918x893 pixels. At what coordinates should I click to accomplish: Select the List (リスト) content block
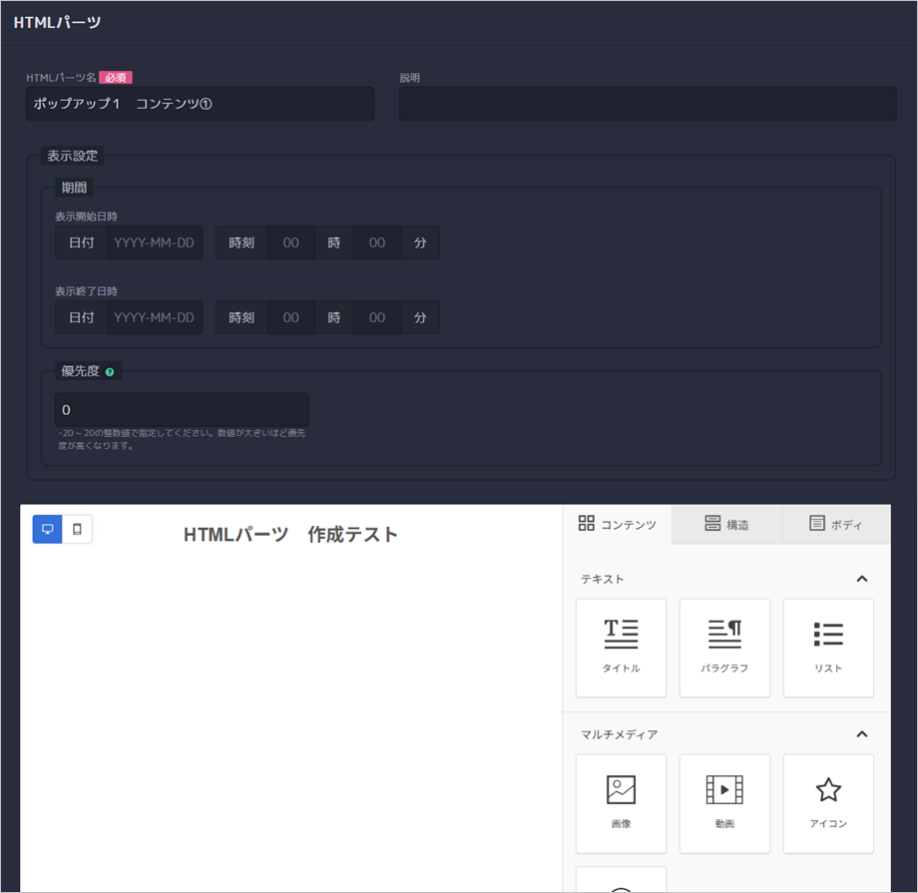click(828, 648)
